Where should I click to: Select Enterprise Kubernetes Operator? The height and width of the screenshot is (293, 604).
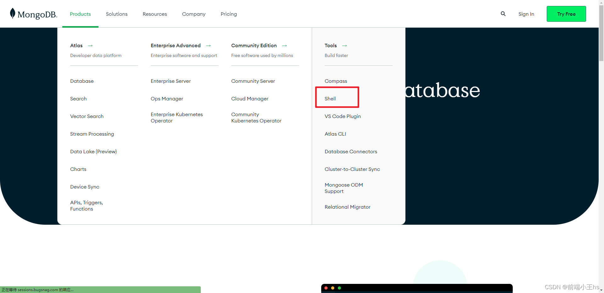tap(177, 117)
